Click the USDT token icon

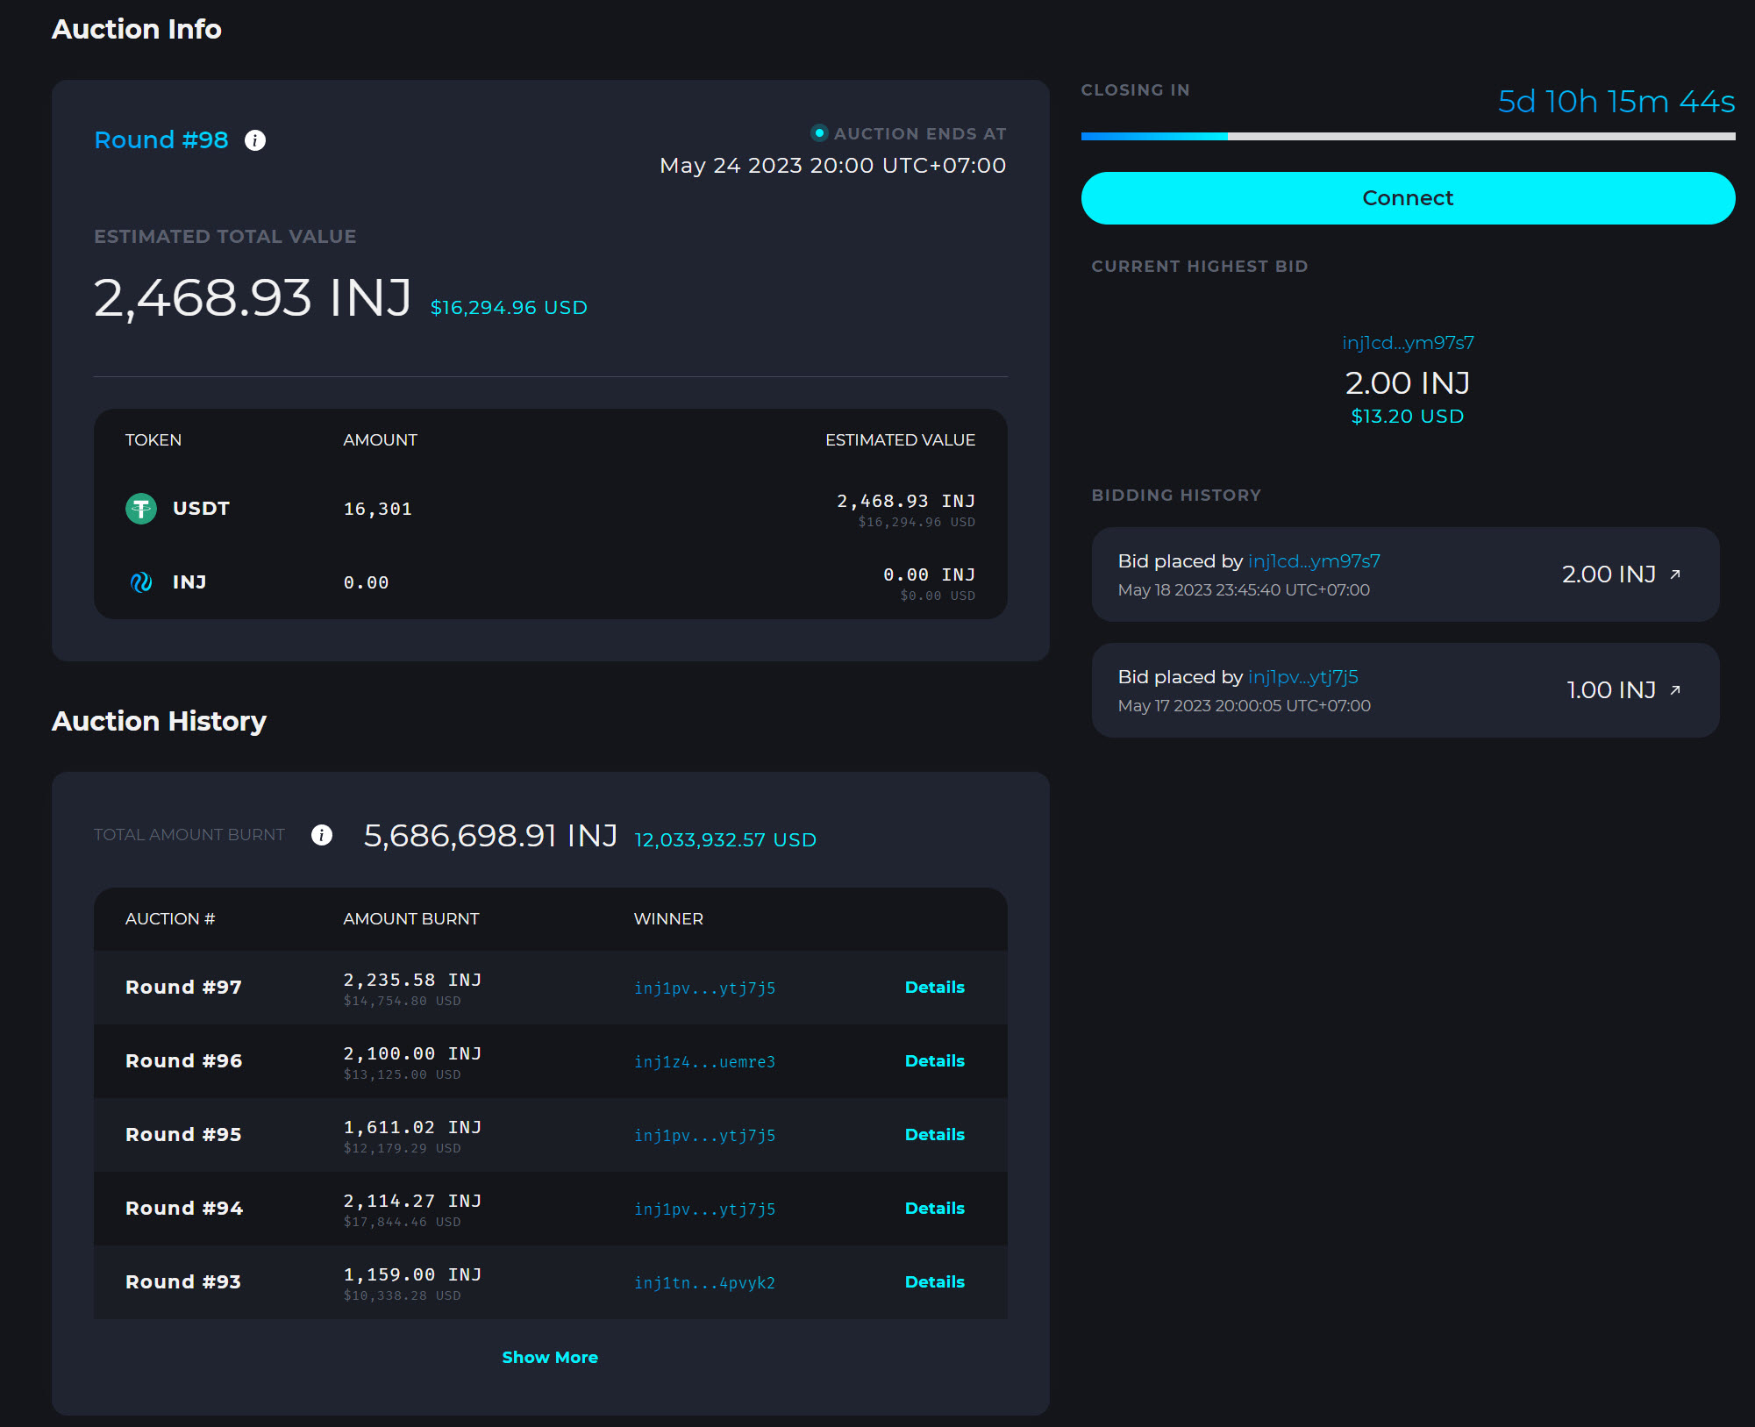coord(141,509)
